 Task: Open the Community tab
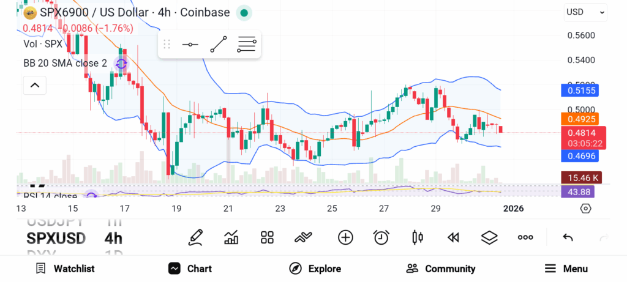(441, 269)
